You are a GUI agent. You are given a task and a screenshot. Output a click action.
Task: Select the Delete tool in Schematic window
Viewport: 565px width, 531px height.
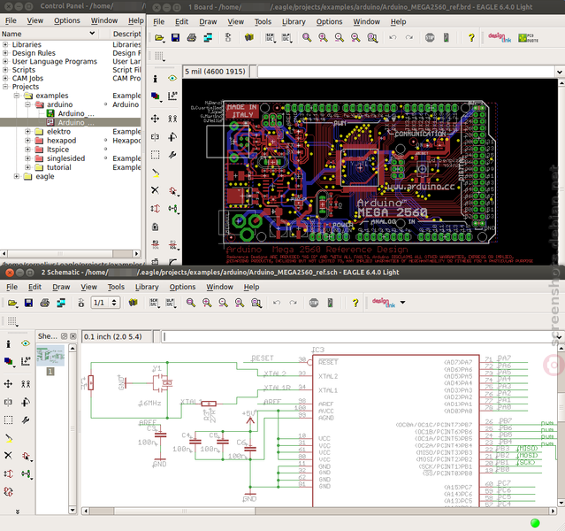tap(8, 455)
